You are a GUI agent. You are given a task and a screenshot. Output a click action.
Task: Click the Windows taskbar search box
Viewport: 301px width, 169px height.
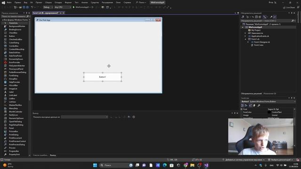click(116, 165)
